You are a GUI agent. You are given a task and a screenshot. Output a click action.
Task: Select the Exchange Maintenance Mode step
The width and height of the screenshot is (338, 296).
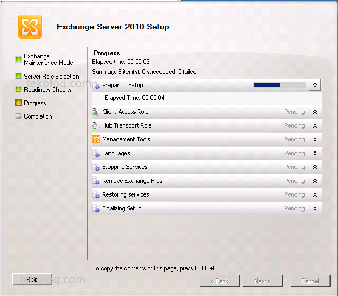pyautogui.click(x=48, y=60)
